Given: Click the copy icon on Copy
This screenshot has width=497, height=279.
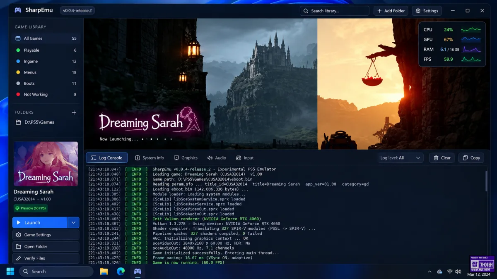Looking at the screenshot, I should [465, 158].
